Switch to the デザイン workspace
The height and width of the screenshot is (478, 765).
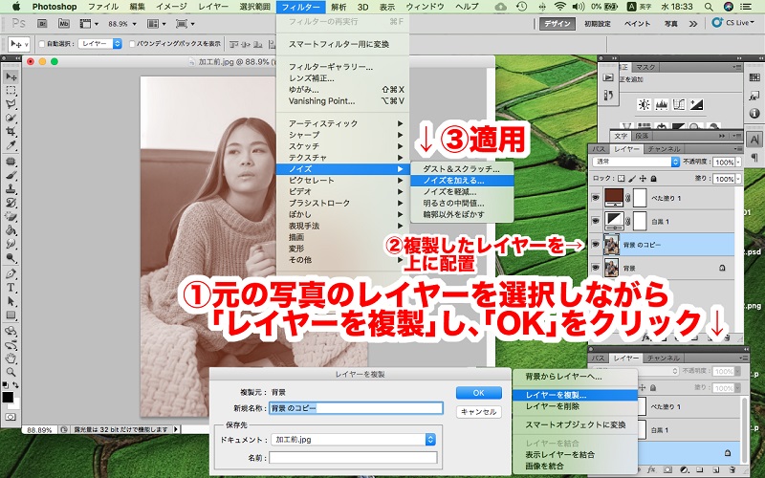tap(557, 23)
